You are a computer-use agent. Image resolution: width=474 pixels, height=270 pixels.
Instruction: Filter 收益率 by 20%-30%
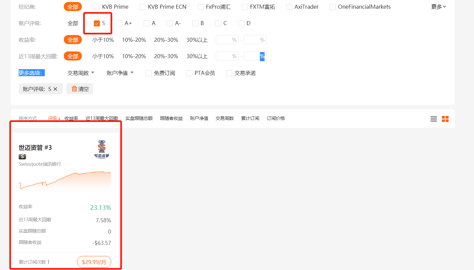point(166,40)
